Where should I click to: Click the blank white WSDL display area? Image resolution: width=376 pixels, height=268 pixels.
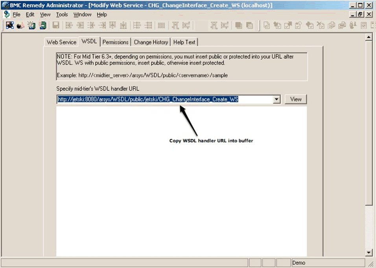click(182, 181)
